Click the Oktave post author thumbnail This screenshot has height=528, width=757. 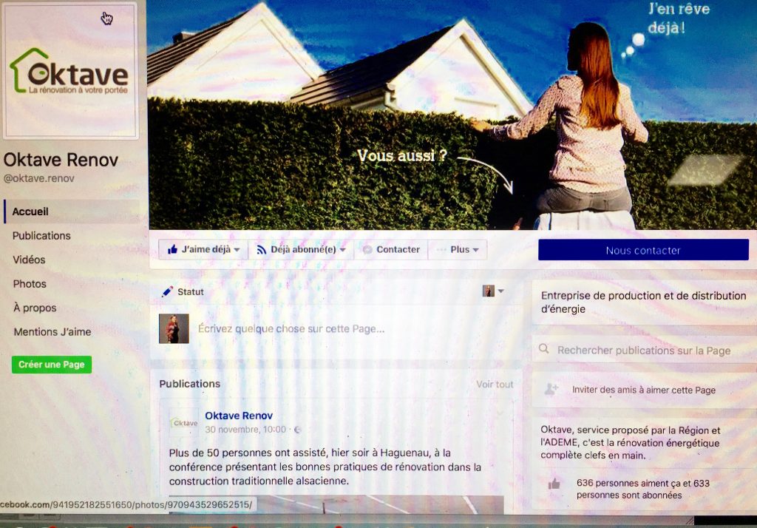[x=184, y=423]
